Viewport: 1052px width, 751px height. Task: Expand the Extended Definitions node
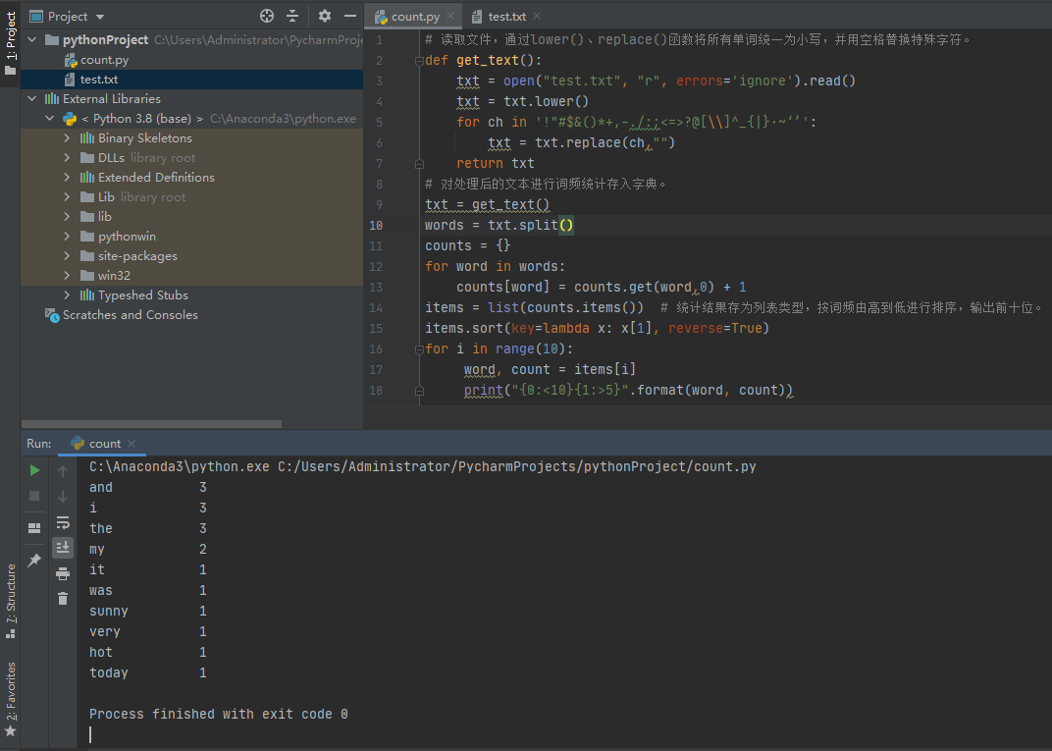(x=67, y=177)
